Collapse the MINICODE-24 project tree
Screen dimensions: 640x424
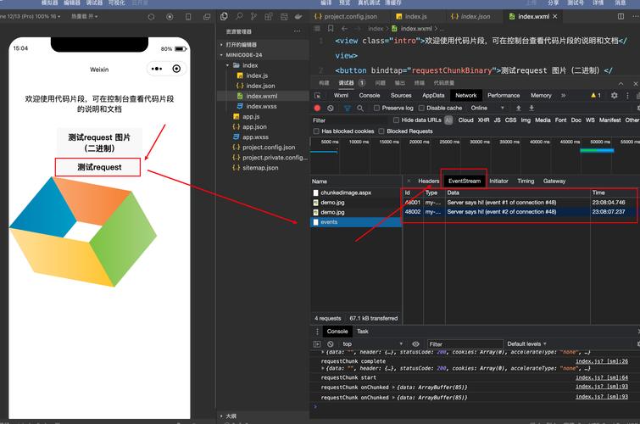click(223, 54)
